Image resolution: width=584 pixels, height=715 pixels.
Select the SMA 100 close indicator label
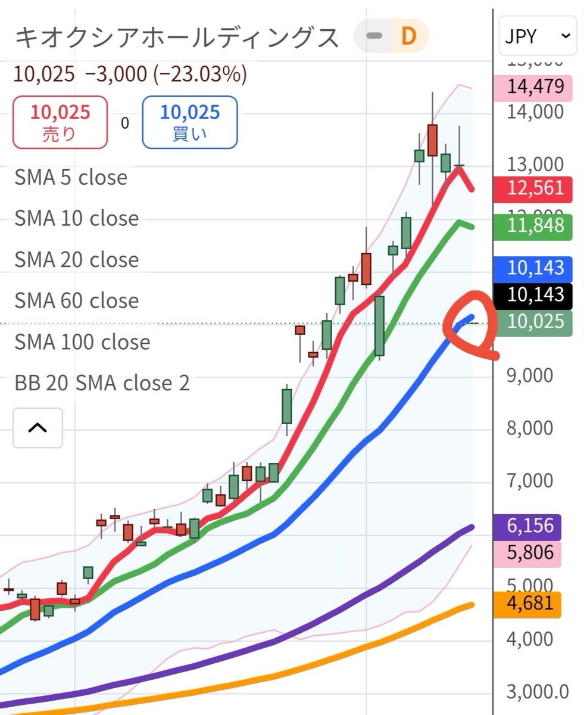point(82,342)
